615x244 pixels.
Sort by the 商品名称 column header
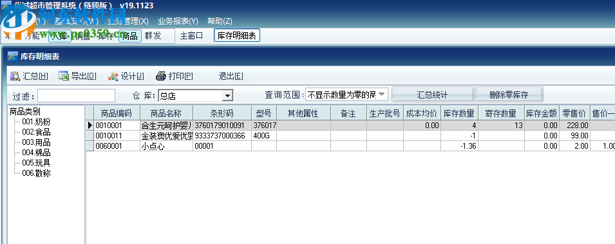(166, 113)
